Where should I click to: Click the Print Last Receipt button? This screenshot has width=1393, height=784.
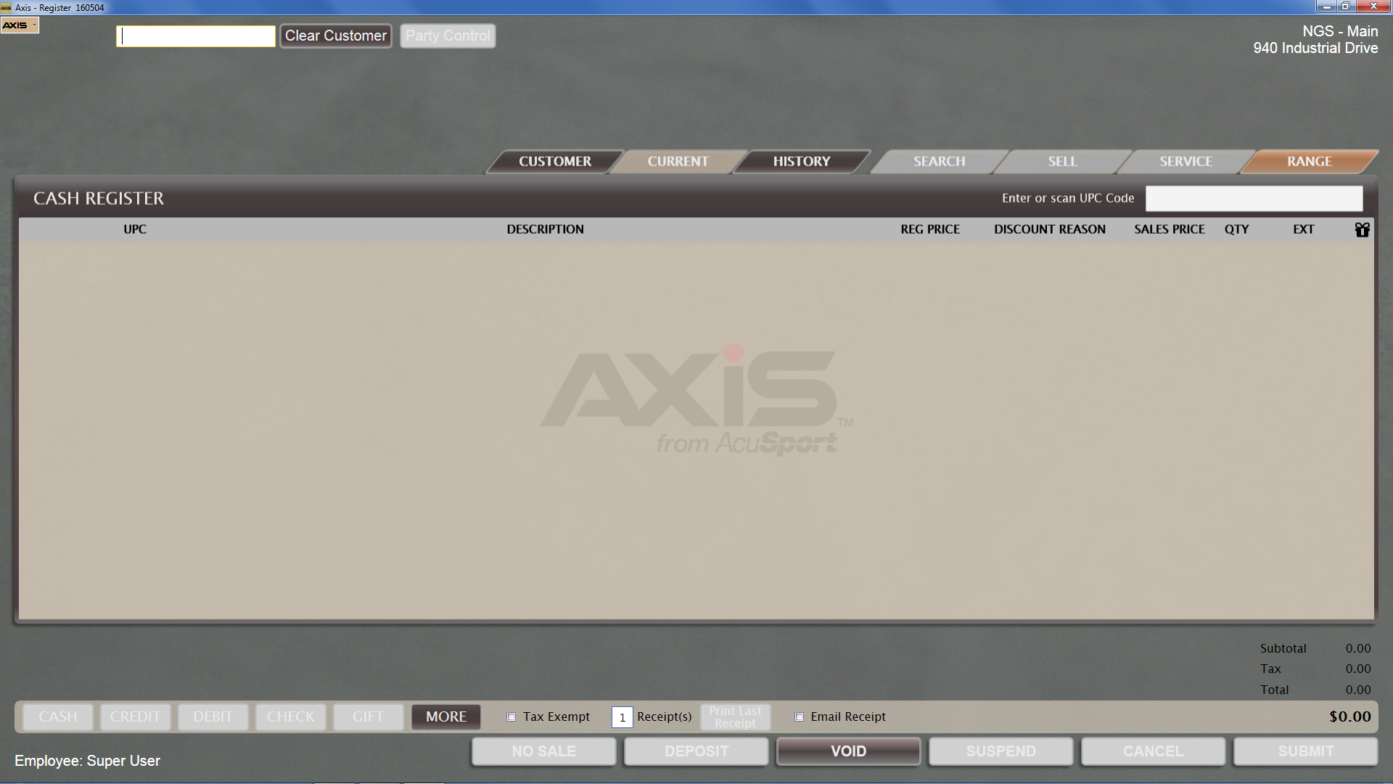(736, 716)
